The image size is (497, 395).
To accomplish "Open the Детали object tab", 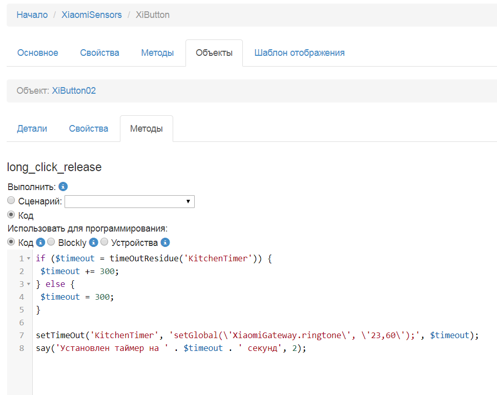I will [32, 129].
